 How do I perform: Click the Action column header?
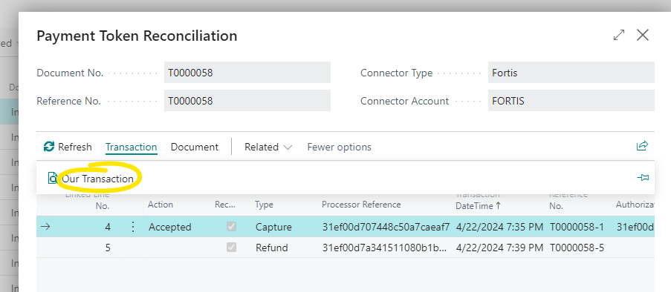tap(161, 205)
